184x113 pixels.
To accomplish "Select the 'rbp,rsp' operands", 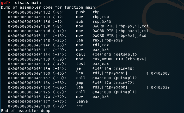I will click(x=101, y=17).
